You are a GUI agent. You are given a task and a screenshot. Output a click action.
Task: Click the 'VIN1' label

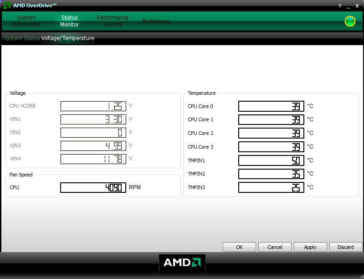pos(15,119)
